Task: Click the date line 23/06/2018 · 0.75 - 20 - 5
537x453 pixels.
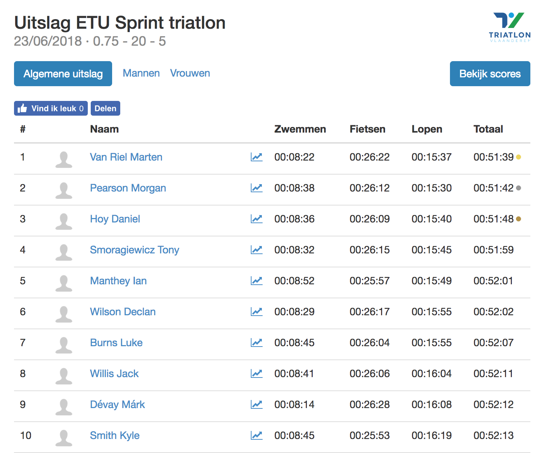Action: click(x=90, y=41)
